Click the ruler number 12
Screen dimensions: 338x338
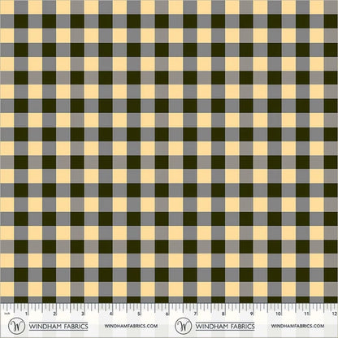coord(335,314)
